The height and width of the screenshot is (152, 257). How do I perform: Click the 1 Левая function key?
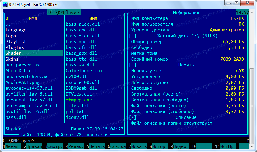click(12, 146)
